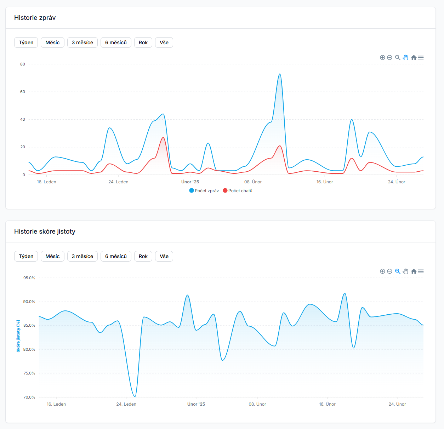Click Vše range in Historie skóre jistoty
Image resolution: width=444 pixels, height=429 pixels.
coord(164,256)
